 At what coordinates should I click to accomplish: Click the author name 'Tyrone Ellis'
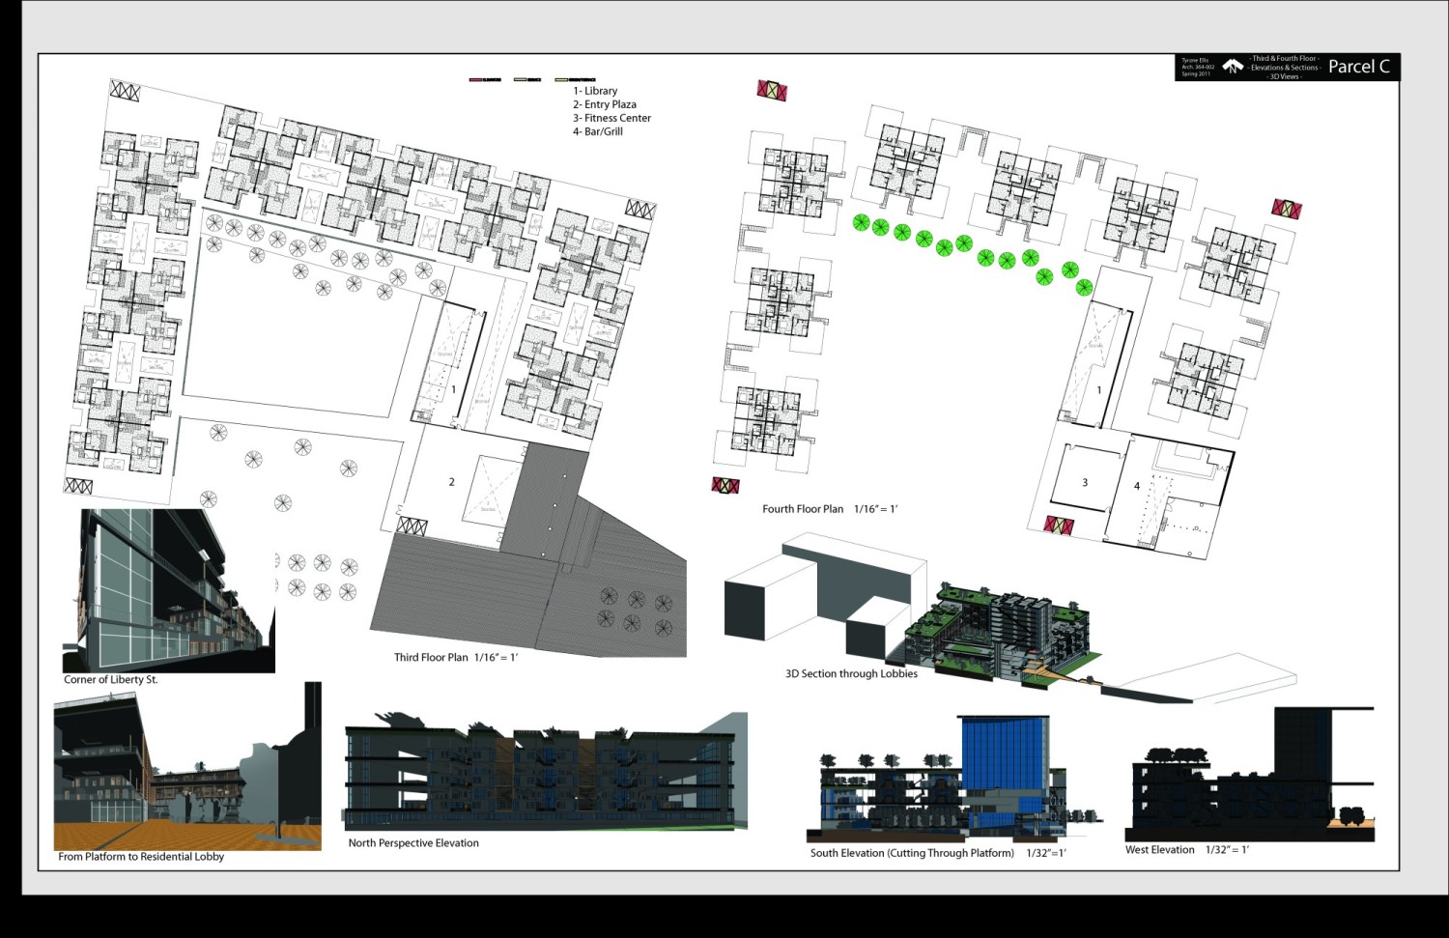(x=1195, y=60)
